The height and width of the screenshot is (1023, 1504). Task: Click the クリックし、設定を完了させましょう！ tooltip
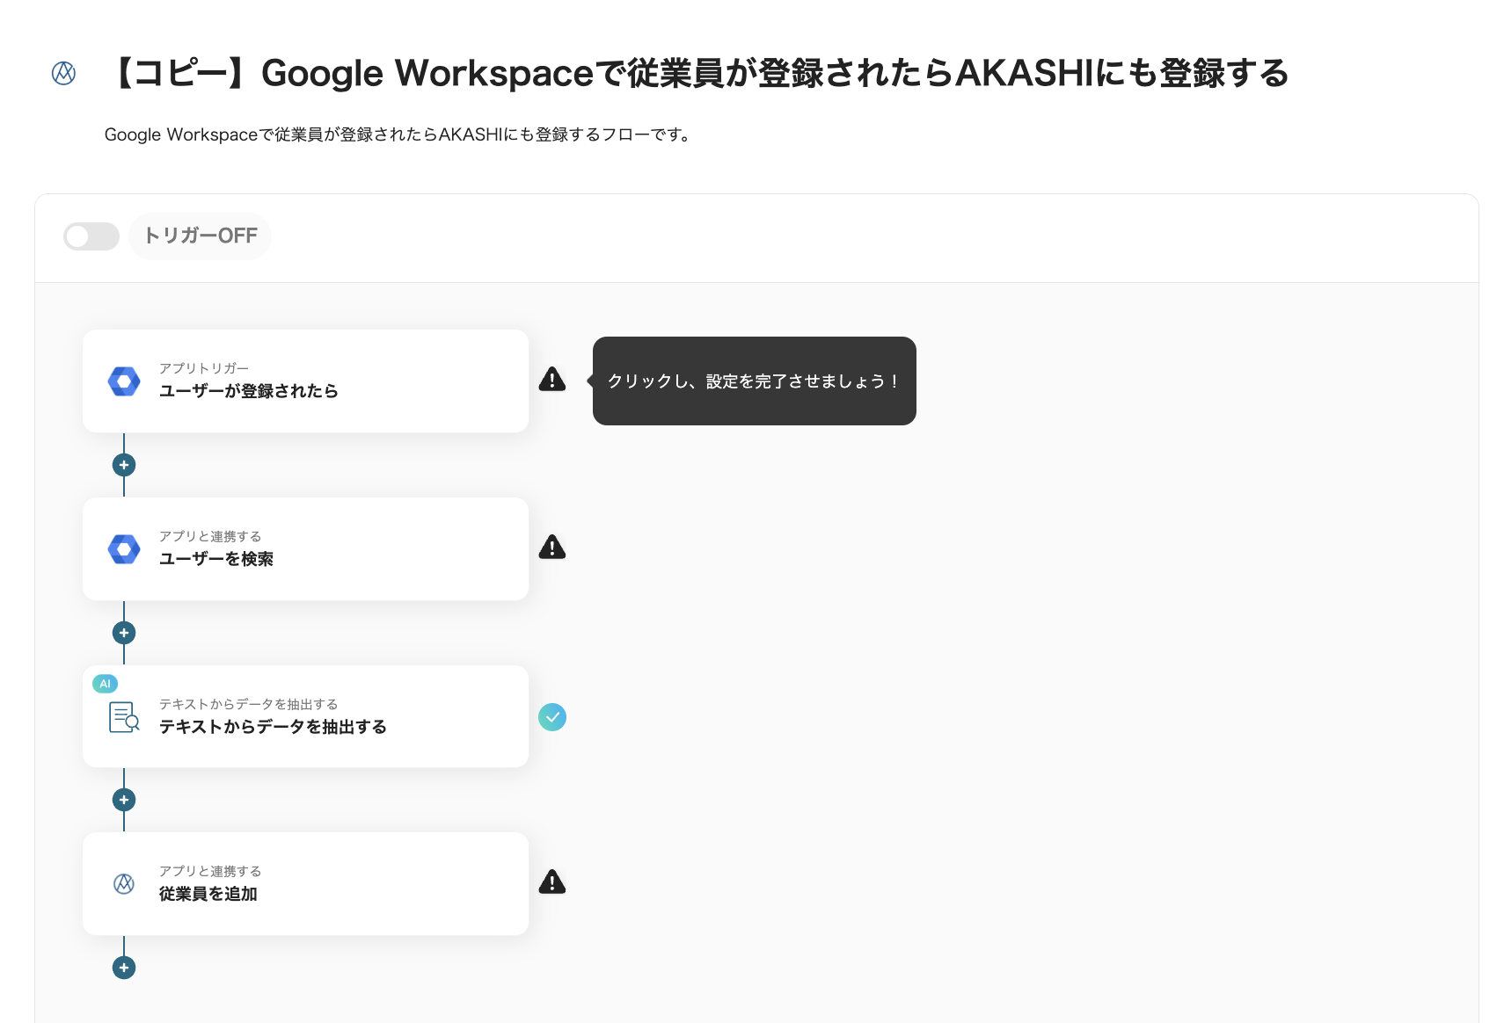click(755, 381)
